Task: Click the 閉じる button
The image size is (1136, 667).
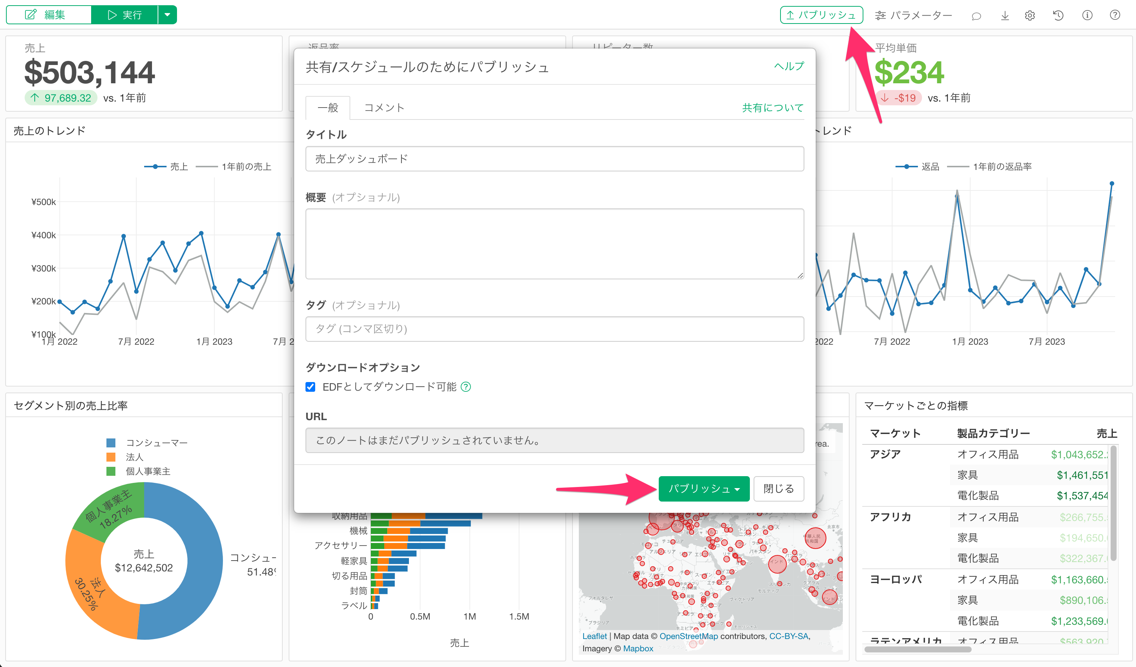Action: point(778,488)
